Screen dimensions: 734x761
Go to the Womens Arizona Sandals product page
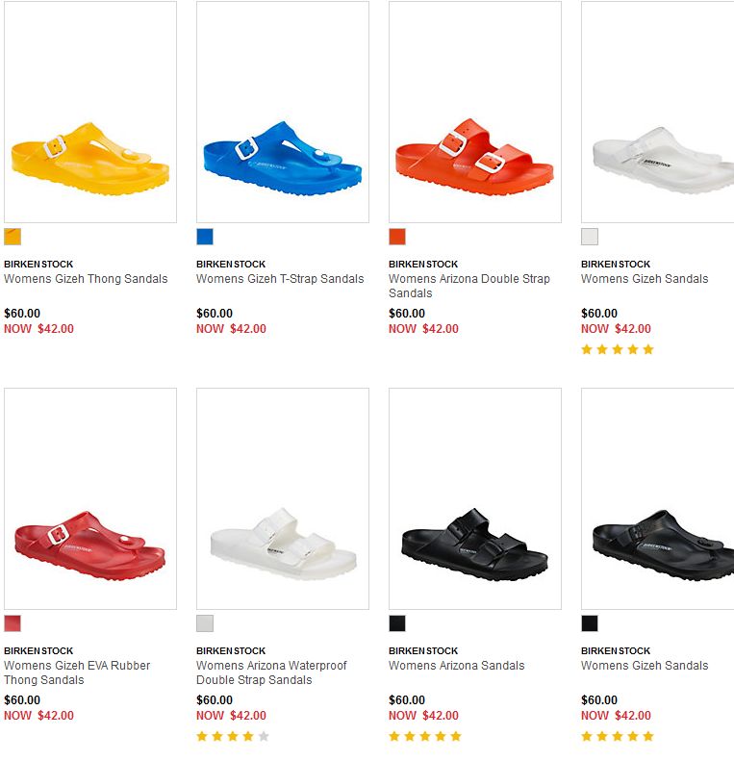coord(457,666)
